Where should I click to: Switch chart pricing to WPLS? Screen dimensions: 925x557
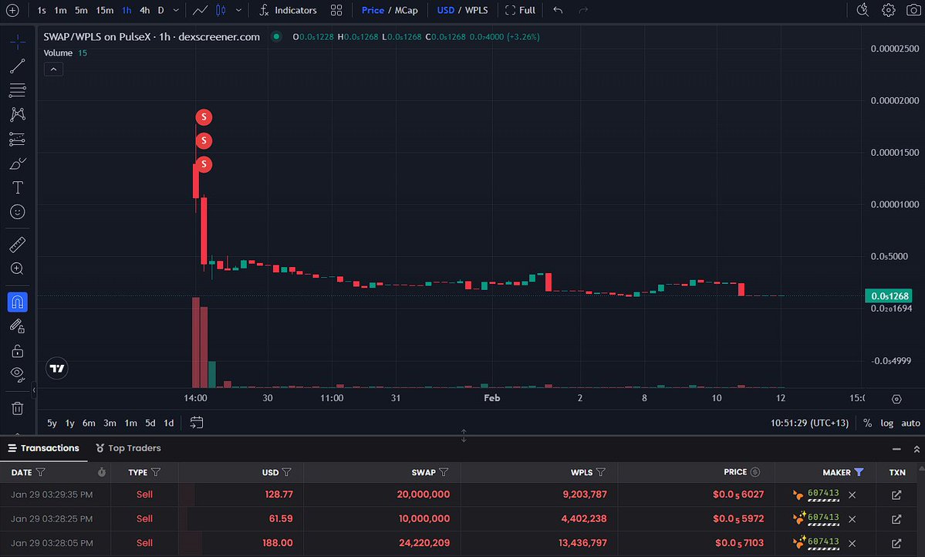point(477,10)
